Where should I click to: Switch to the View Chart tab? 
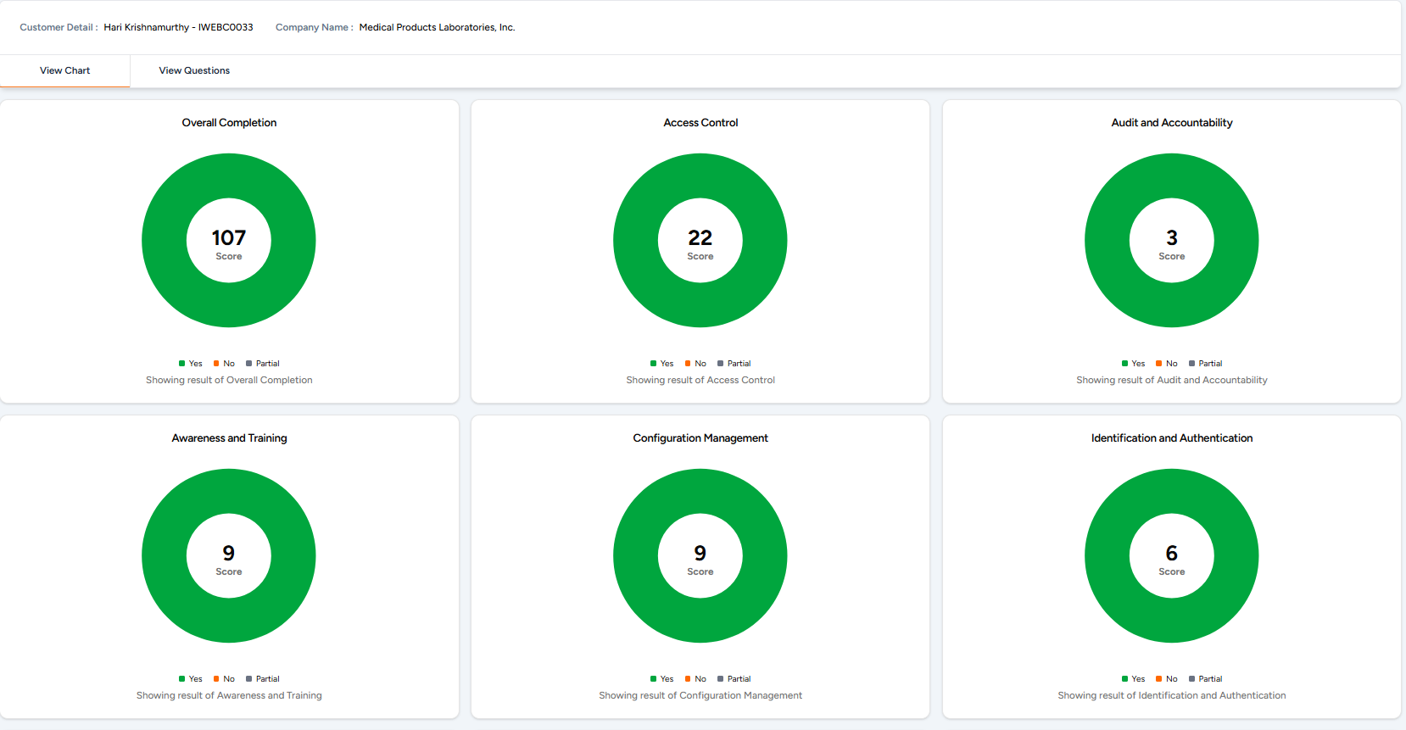(x=64, y=70)
